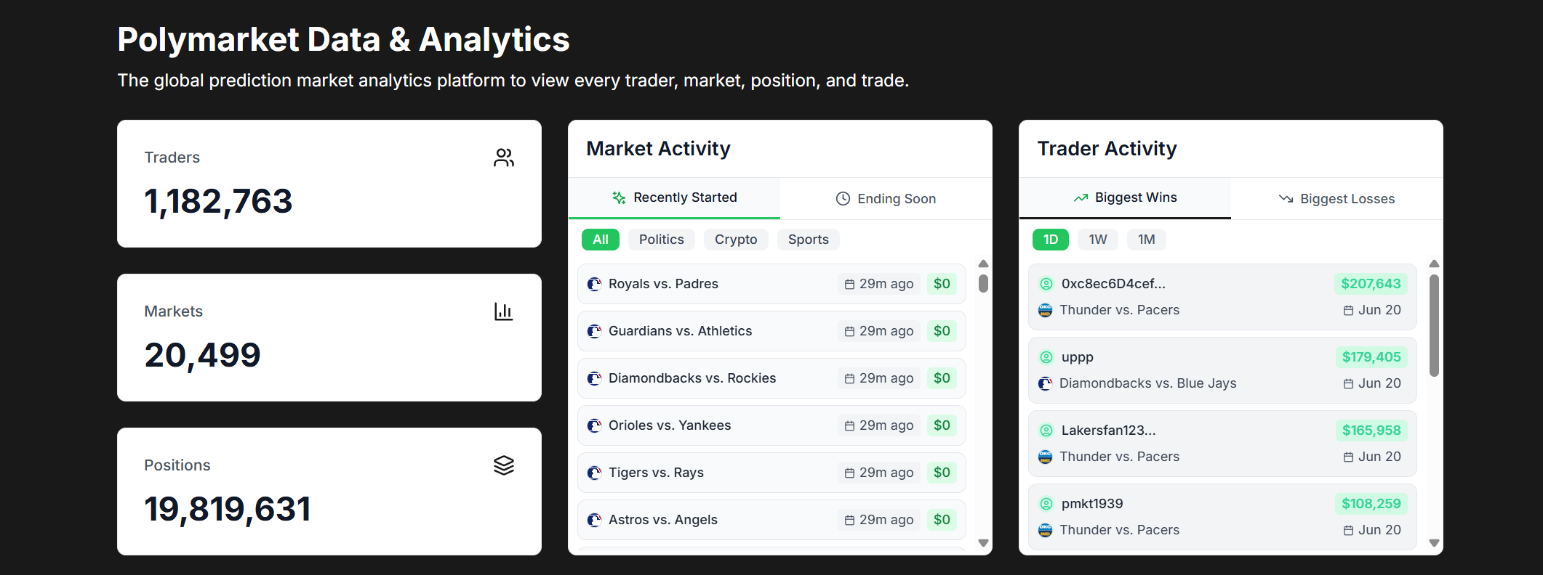The image size is (1543, 575).
Task: Open the Diamondbacks vs. Rockies market
Action: (x=771, y=378)
